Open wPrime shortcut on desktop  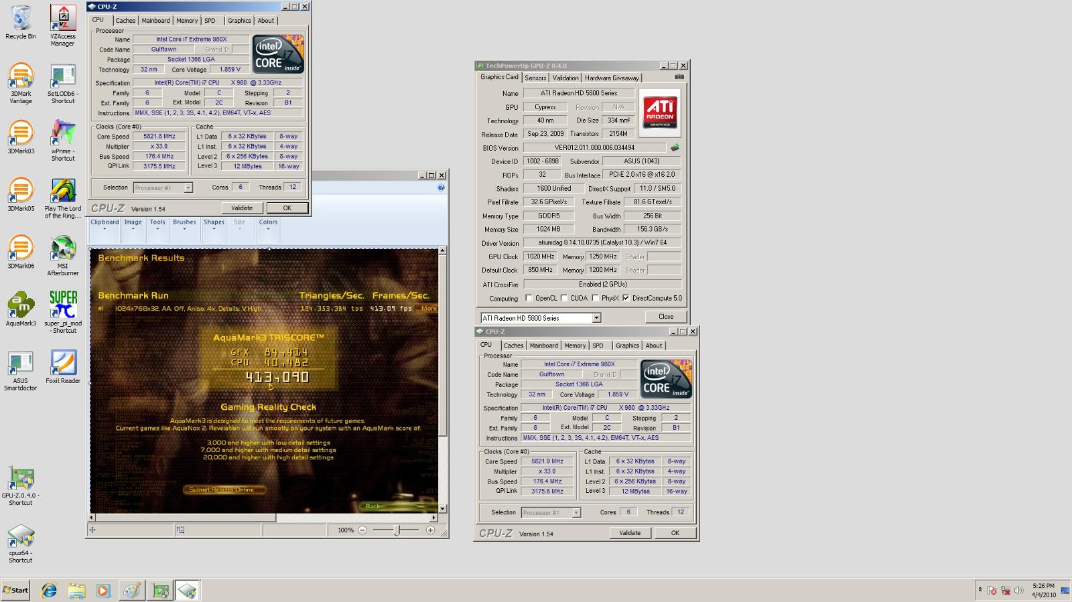63,141
